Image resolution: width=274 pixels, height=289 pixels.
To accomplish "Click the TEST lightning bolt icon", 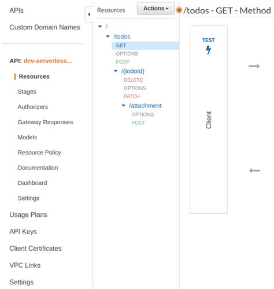I will tap(208, 50).
